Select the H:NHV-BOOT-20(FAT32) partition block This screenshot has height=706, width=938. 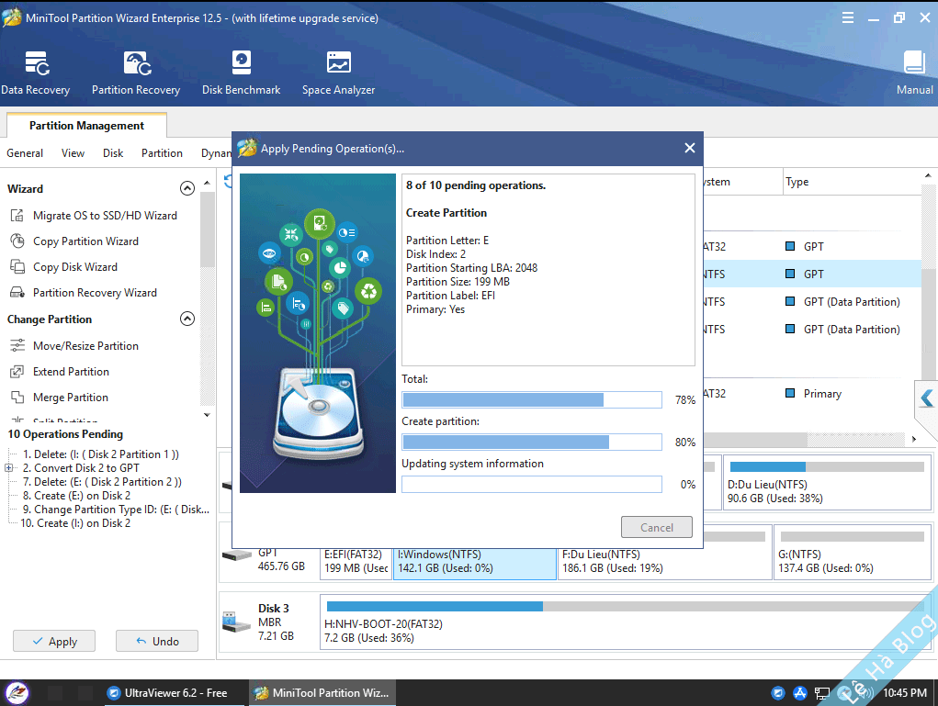[x=626, y=622]
